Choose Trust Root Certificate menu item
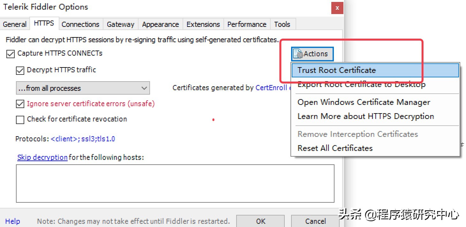Image resolution: width=466 pixels, height=227 pixels. tap(375, 70)
